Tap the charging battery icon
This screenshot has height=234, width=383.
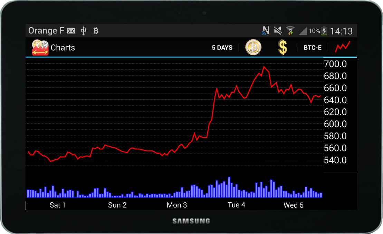[x=324, y=31]
